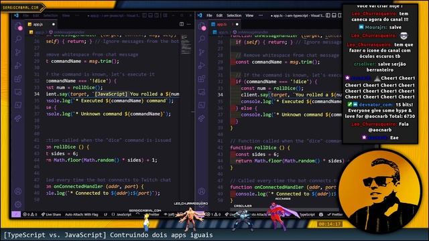Toggle panel layout in left window title bar
The height and width of the screenshot is (241, 429).
[150, 15]
